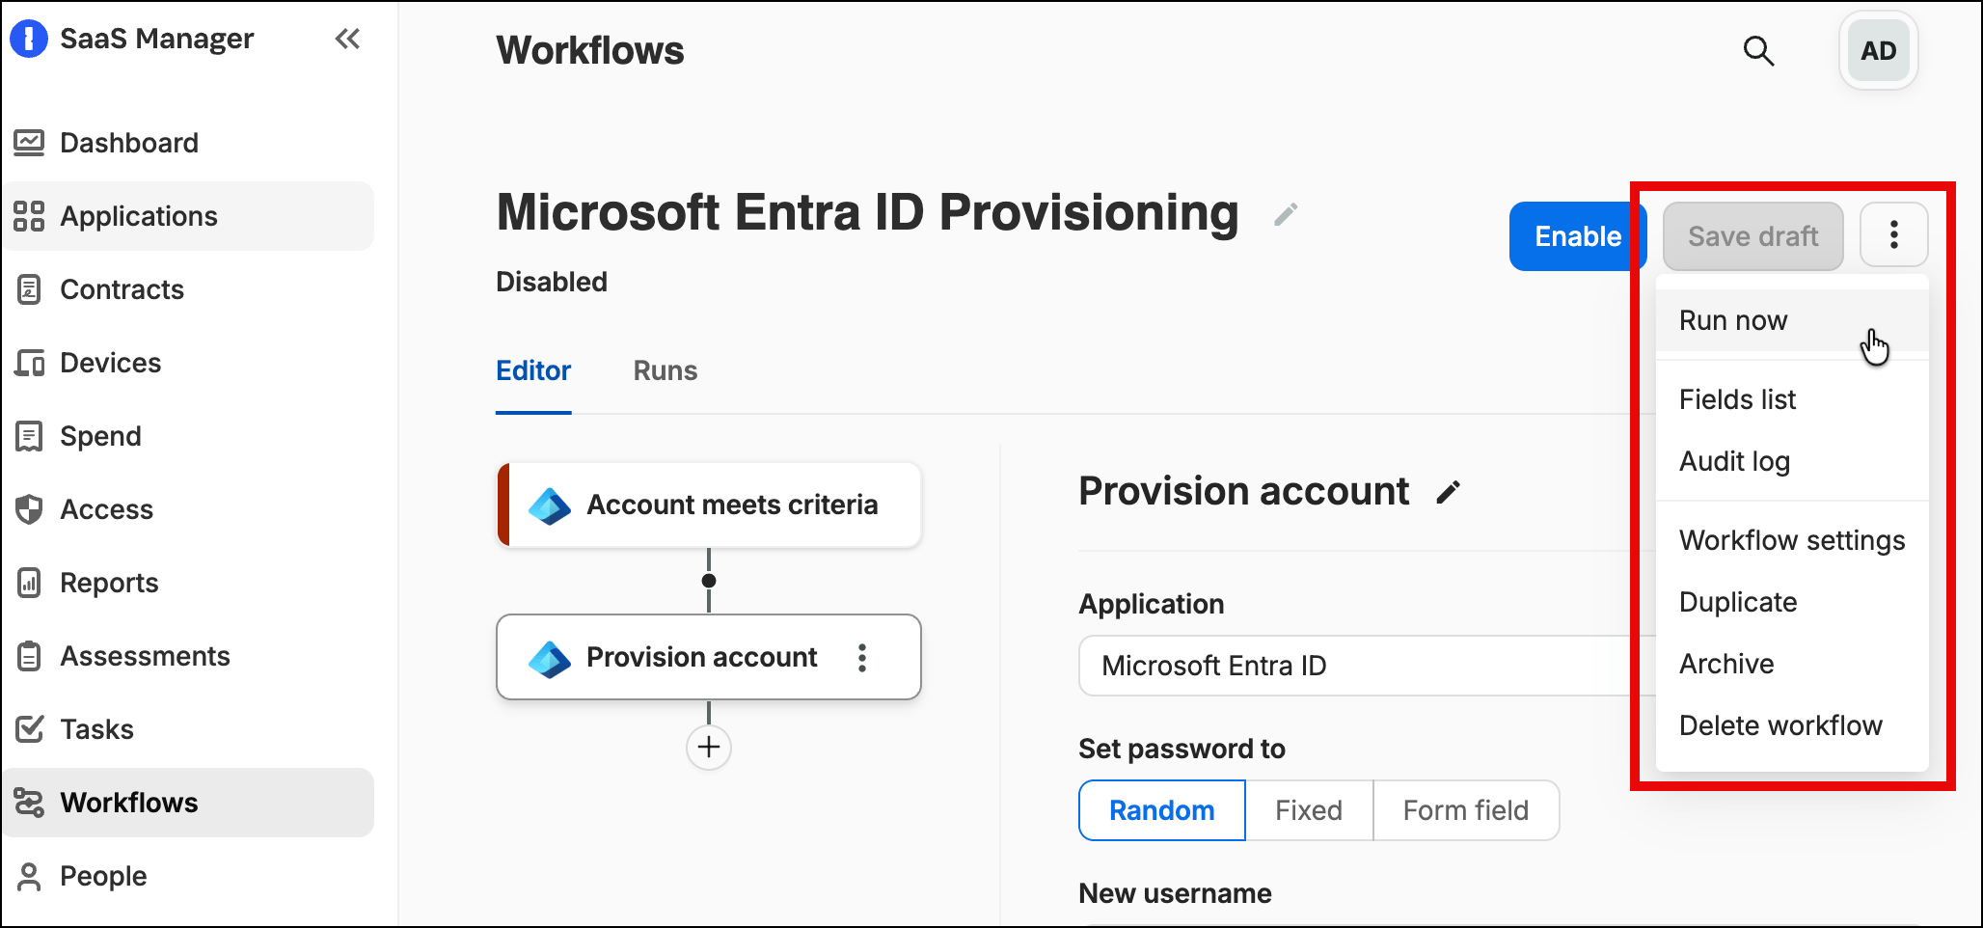Click the Devices sidebar icon
1983x928 pixels.
(29, 363)
